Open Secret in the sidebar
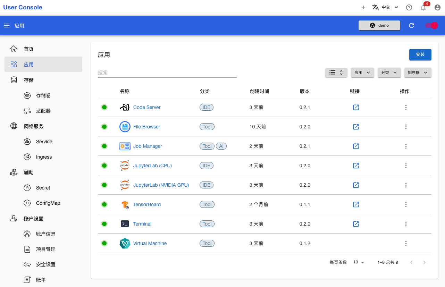The image size is (445, 287). coord(43,188)
